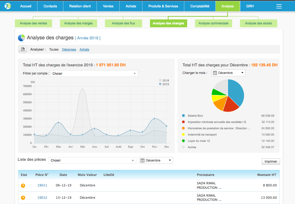Toggle the 2018 series in chart legend
This screenshot has width=295, height=204.
[164, 80]
